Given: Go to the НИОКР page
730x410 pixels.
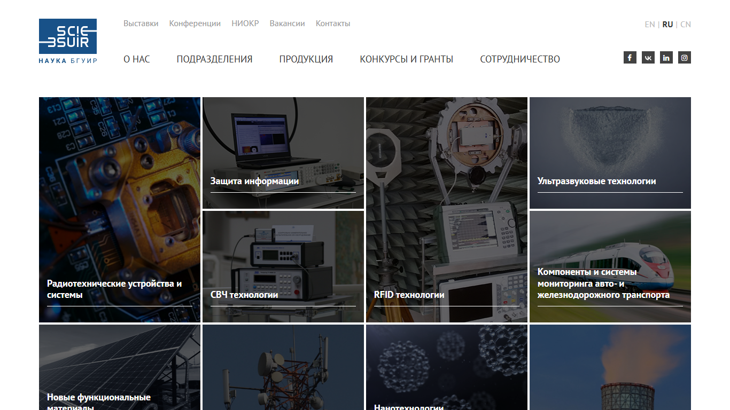Looking at the screenshot, I should click(245, 23).
